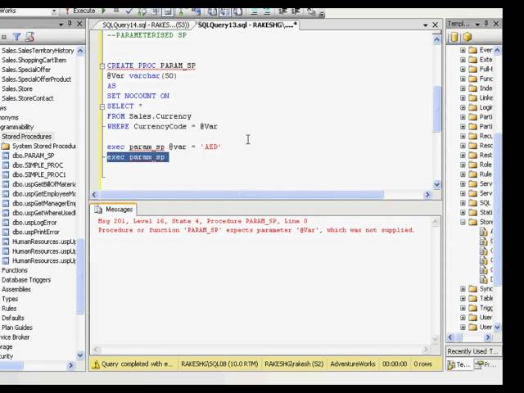Viewport: 524px width, 393px height.
Task: Collapse the SELECT statement outline
Action: click(x=102, y=106)
